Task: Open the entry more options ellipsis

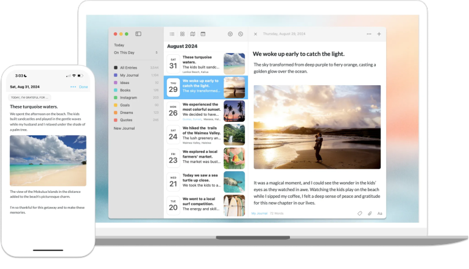Action: (x=368, y=34)
